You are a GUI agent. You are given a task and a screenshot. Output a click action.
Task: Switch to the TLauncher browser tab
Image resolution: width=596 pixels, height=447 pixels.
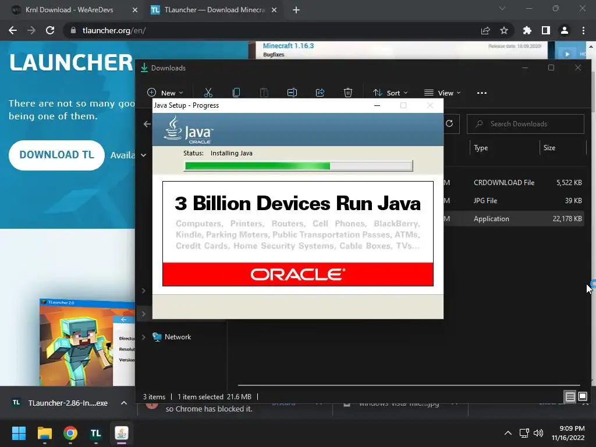(214, 10)
